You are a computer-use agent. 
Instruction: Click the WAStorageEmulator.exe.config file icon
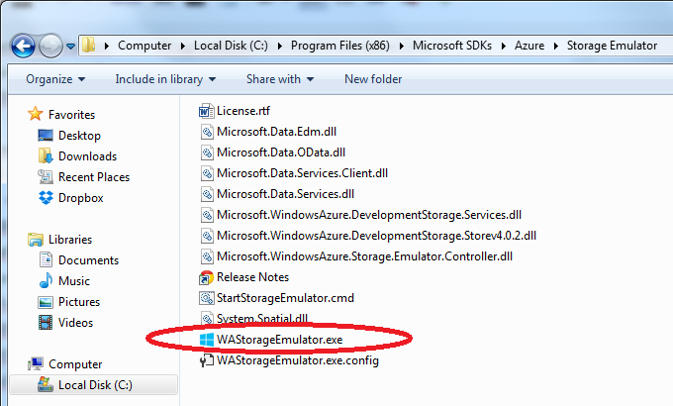tap(207, 360)
